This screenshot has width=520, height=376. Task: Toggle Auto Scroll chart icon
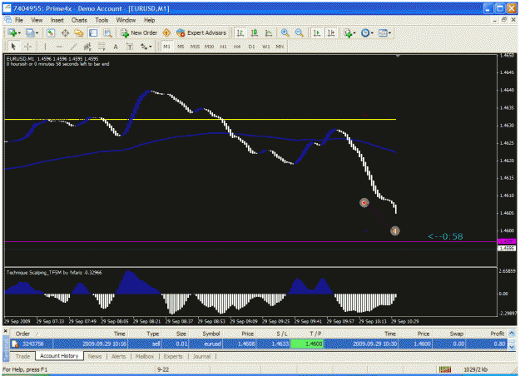[317, 32]
